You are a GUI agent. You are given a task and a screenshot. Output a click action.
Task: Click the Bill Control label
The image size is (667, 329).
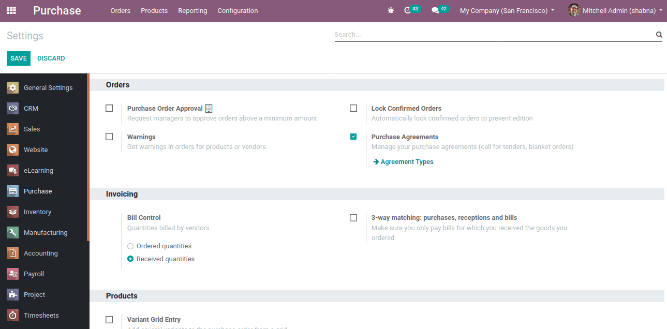(x=144, y=218)
